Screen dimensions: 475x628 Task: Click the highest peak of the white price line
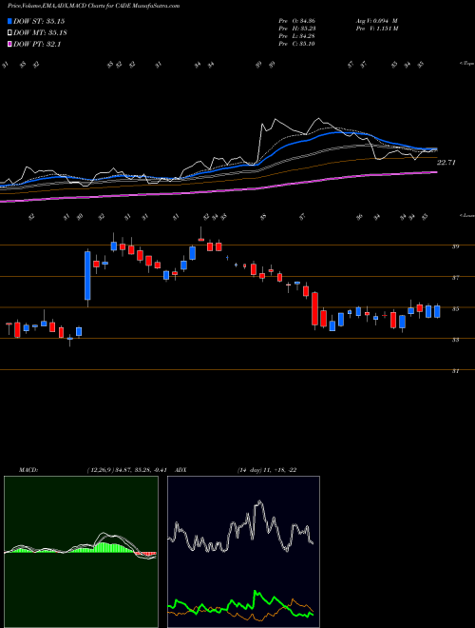click(318, 119)
